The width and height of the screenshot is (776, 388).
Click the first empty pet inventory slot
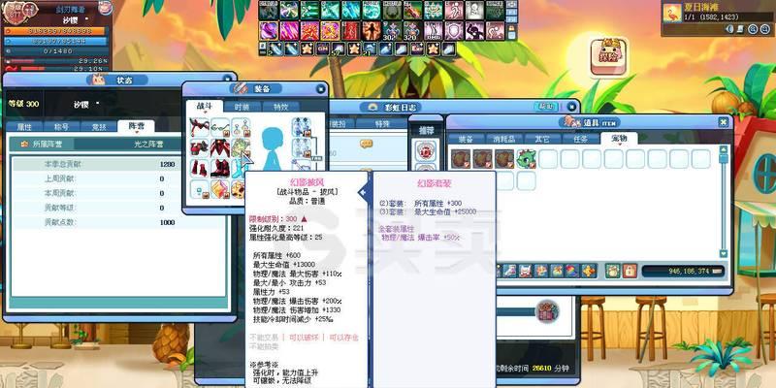pyautogui.click(x=548, y=159)
